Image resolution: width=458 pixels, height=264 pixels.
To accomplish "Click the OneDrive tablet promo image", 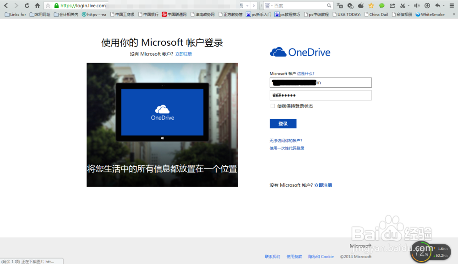I will click(x=162, y=125).
